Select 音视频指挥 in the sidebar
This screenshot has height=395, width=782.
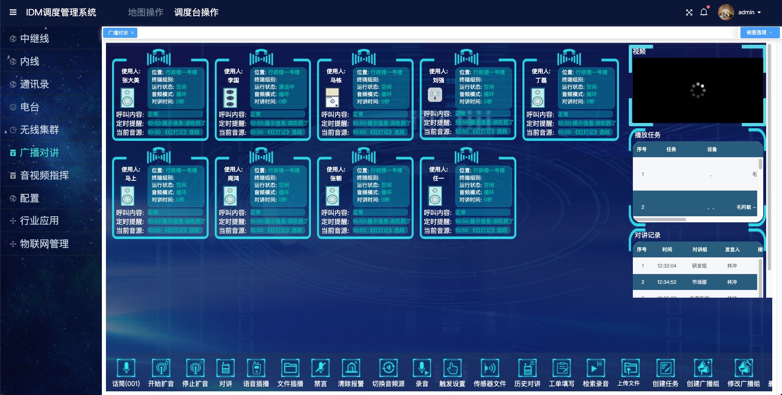44,175
